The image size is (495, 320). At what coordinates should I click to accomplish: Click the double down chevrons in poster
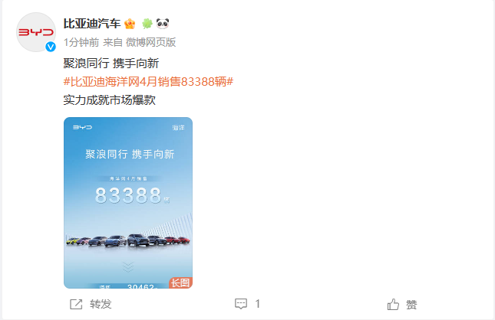pyautogui.click(x=128, y=266)
